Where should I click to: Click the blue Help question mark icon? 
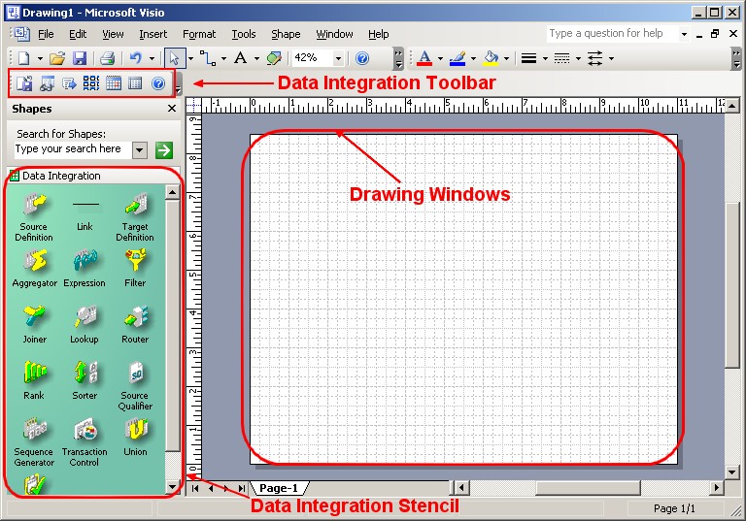(362, 58)
